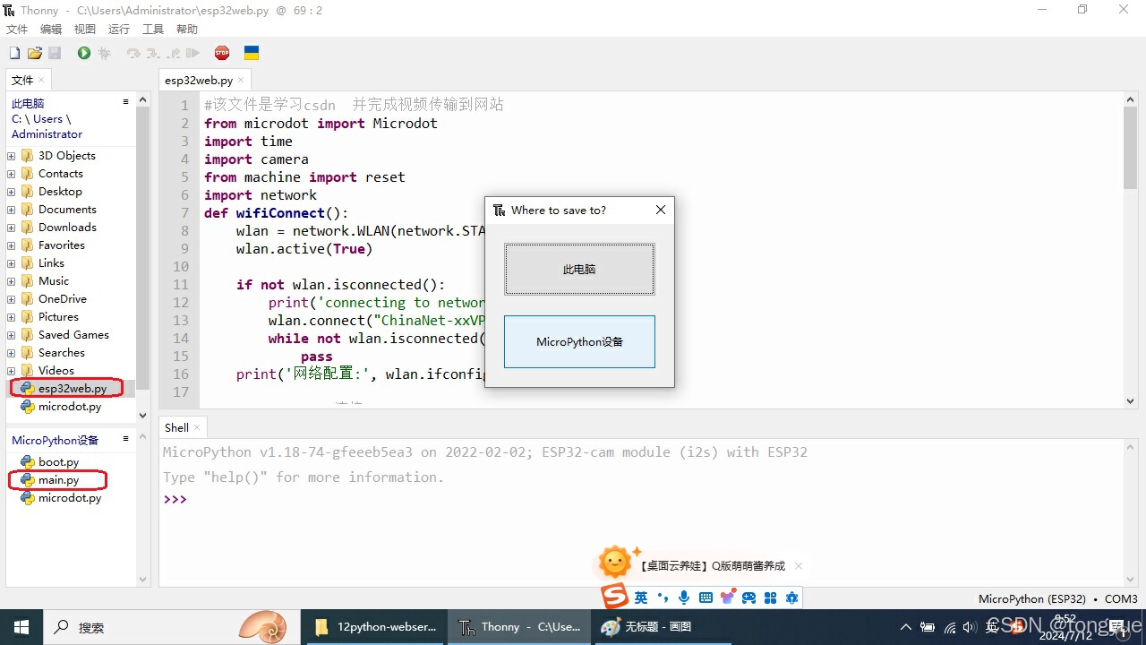
Task: Click the file tree scrollbar down arrow
Action: tap(143, 416)
